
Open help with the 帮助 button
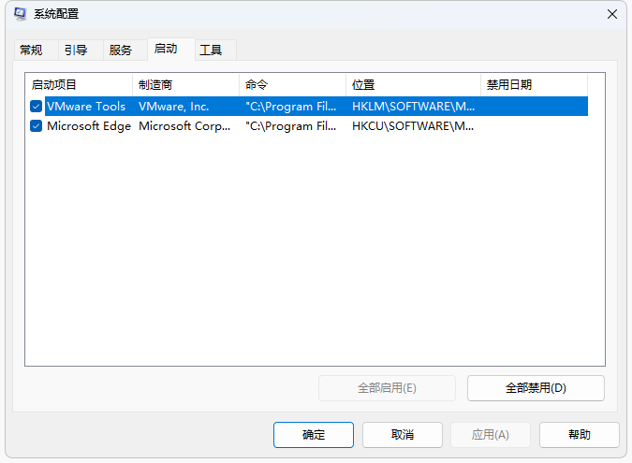pyautogui.click(x=579, y=435)
